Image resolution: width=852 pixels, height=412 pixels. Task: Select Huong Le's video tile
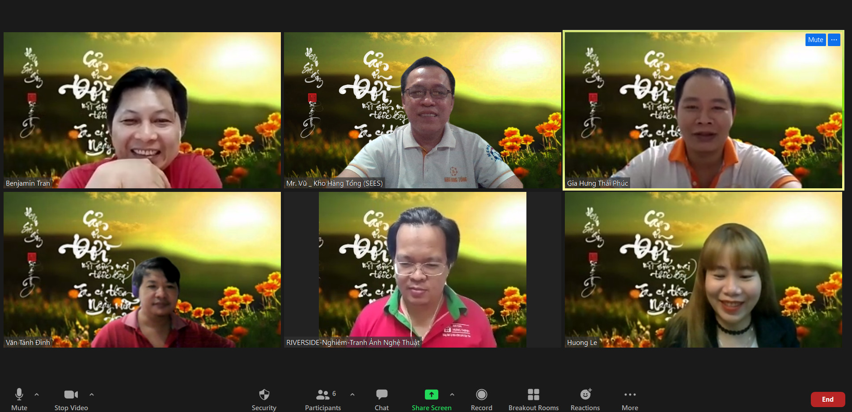click(703, 270)
